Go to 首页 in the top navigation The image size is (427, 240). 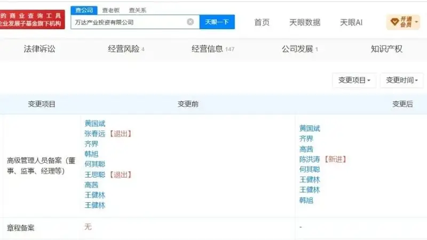262,22
